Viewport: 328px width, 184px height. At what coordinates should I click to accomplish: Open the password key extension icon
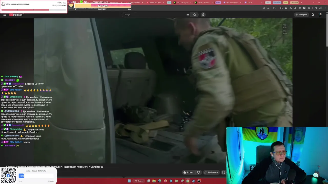[281, 8]
